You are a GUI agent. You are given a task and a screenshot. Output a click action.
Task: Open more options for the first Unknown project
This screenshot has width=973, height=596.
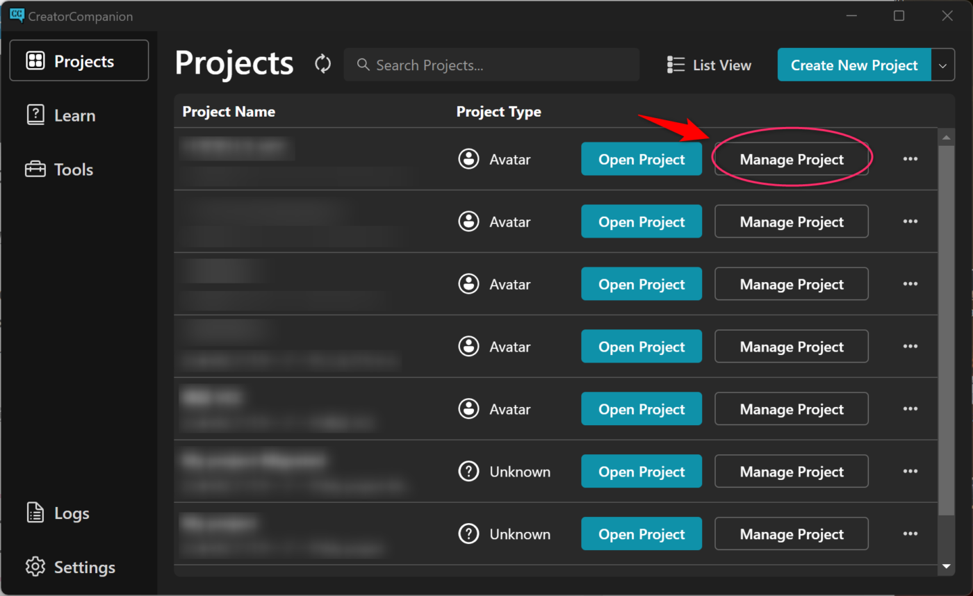point(910,472)
